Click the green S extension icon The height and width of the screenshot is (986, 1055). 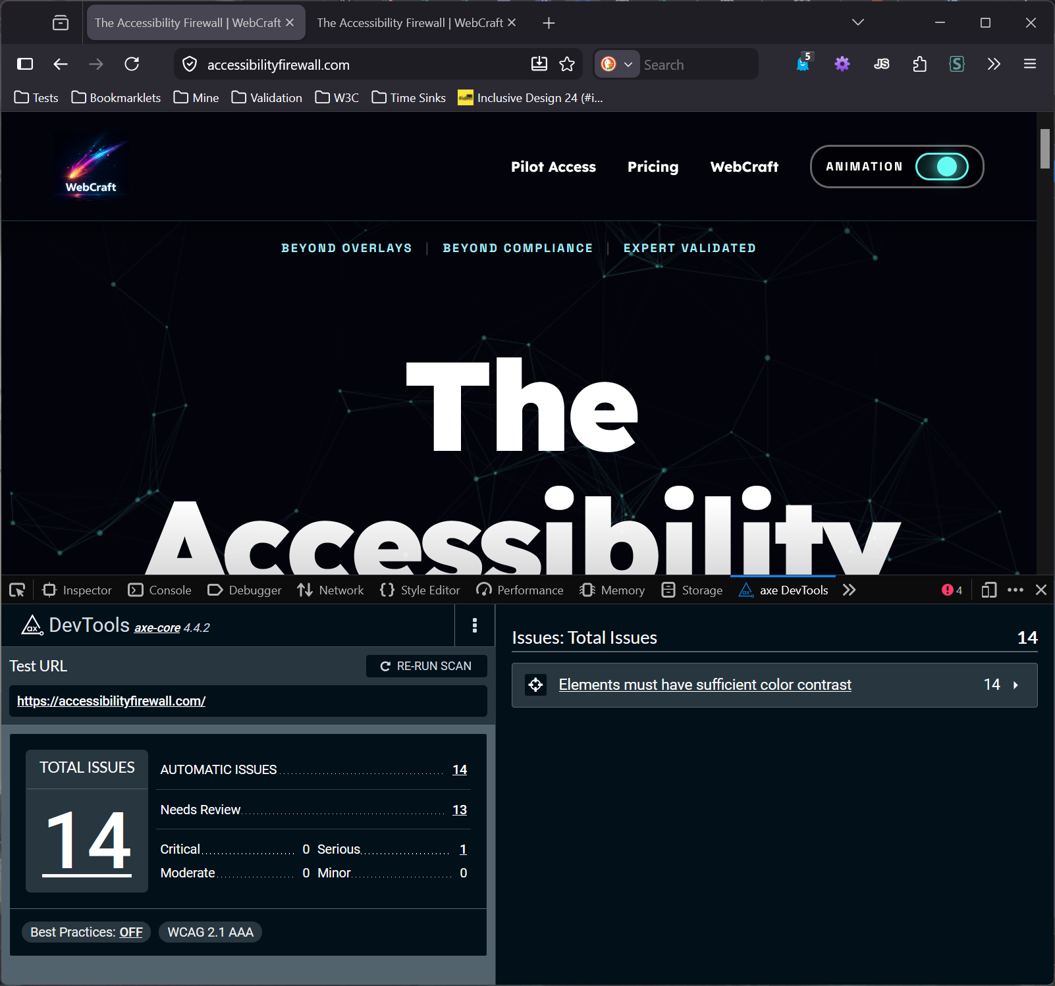point(957,64)
